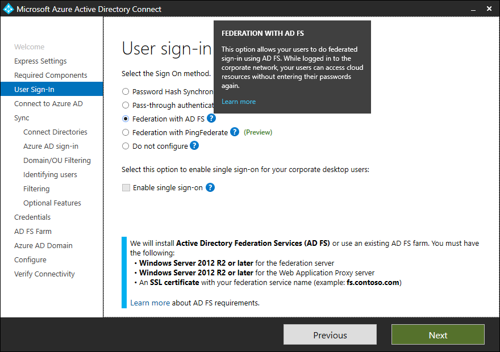This screenshot has width=500, height=352.
Task: Enable the single sign-on checkbox
Action: [126, 187]
